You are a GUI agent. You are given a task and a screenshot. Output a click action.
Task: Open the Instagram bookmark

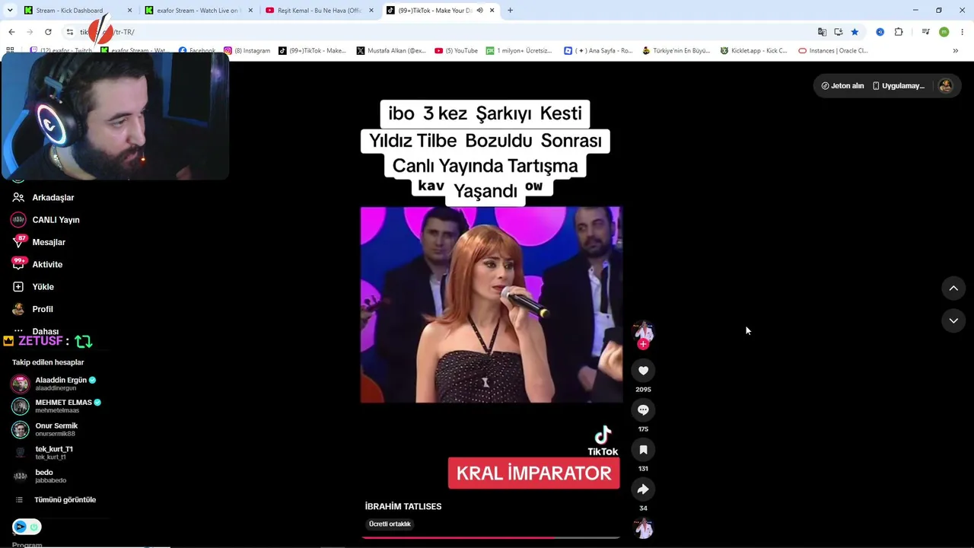(x=247, y=51)
